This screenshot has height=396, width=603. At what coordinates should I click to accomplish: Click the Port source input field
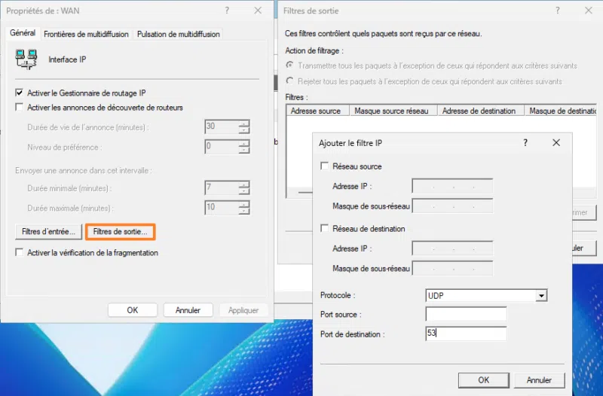point(466,315)
